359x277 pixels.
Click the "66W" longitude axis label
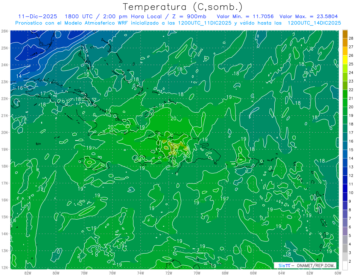pyautogui.click(x=253, y=273)
